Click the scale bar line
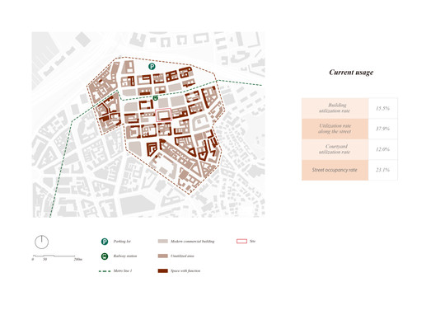 tap(54, 256)
